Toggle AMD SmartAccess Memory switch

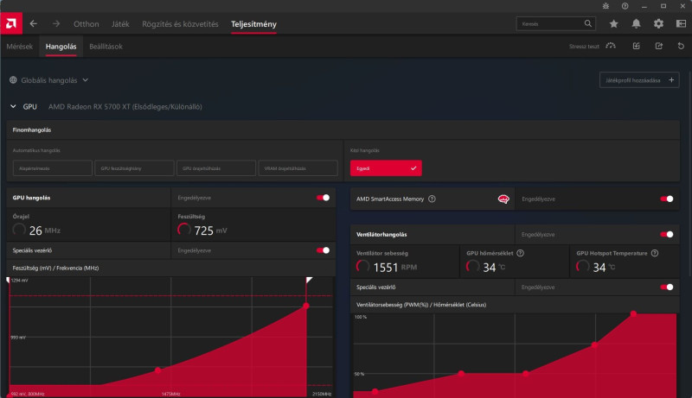666,199
